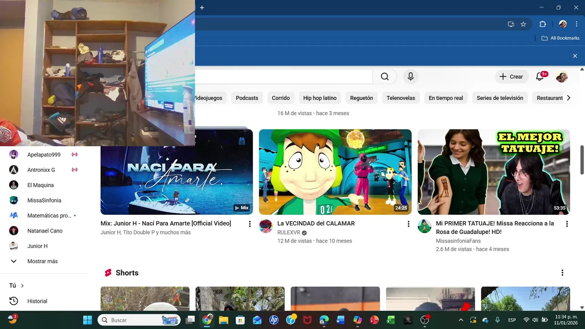This screenshot has width=585, height=329.
Task: Open Word from the taskbar
Action: (x=340, y=320)
